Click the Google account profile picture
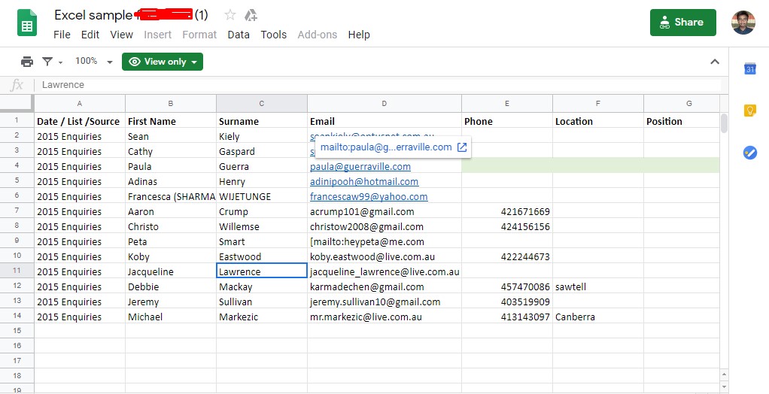Screen dimensions: 769x394 (743, 23)
